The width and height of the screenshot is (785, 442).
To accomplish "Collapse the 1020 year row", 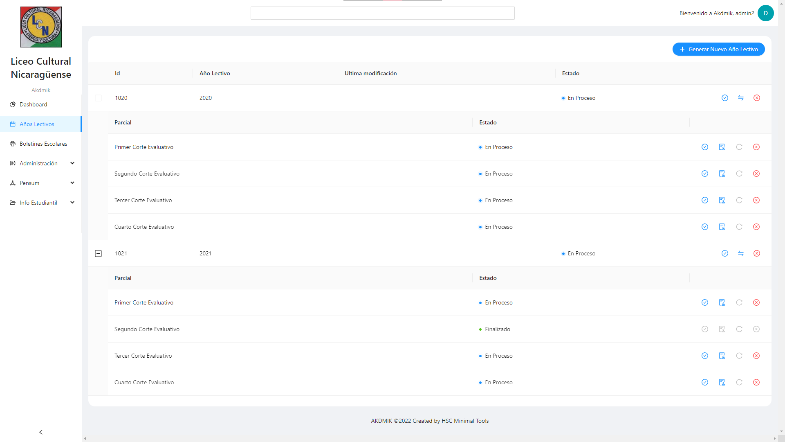I will 98,98.
